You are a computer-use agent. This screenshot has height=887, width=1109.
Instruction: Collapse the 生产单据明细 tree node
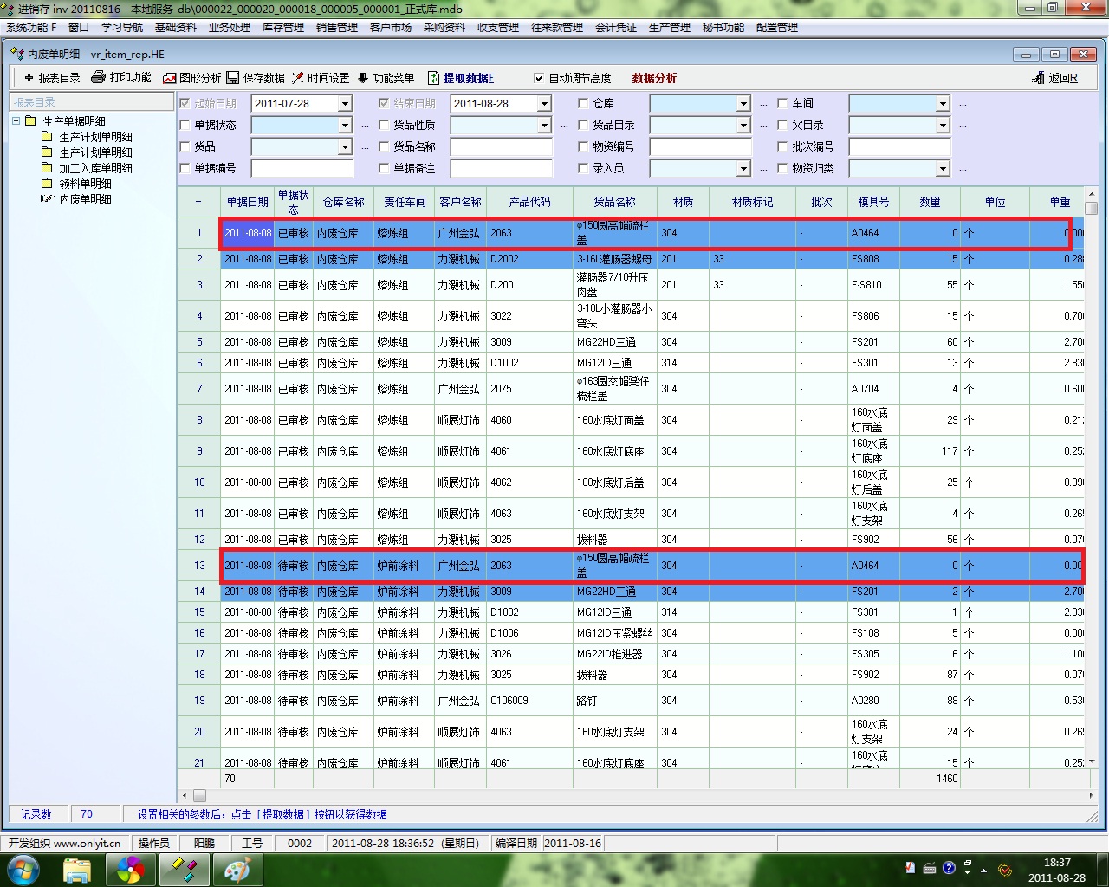pos(16,121)
